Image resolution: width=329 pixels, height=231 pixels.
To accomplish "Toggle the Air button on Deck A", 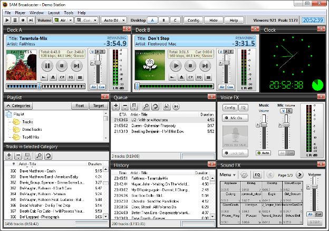I will (x=93, y=87).
